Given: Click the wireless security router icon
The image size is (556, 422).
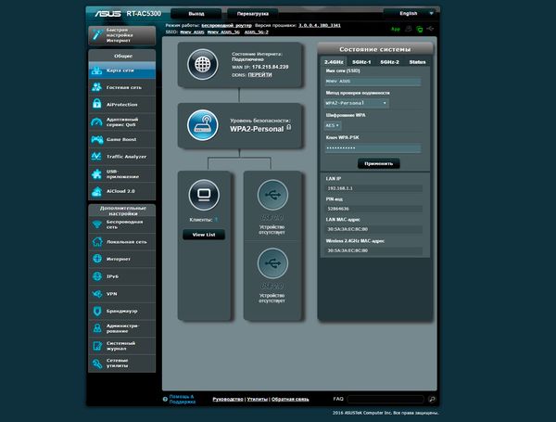Looking at the screenshot, I should pyautogui.click(x=203, y=125).
